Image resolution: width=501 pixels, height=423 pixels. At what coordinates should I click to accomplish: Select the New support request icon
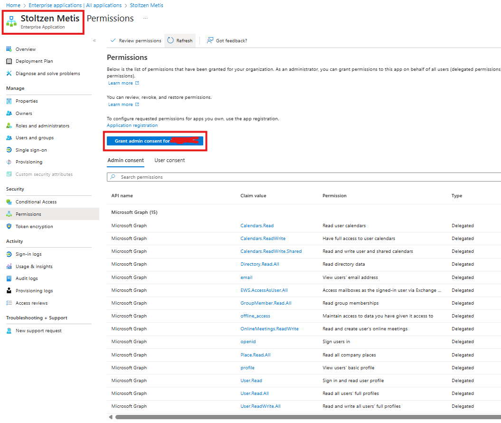pos(9,331)
